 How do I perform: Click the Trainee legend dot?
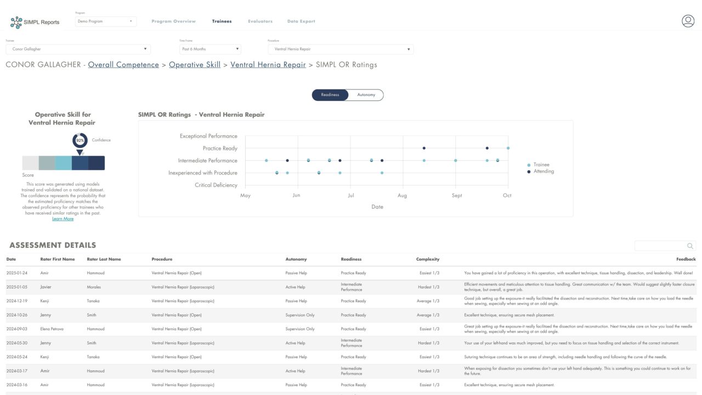point(529,165)
